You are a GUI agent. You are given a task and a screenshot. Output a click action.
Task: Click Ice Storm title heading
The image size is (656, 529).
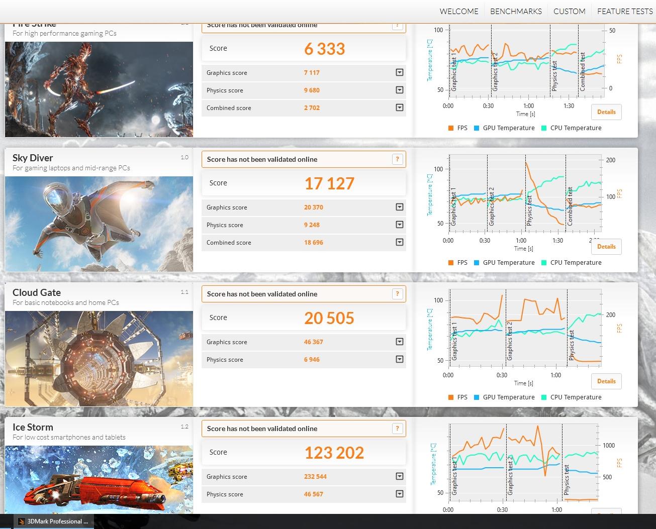pyautogui.click(x=33, y=427)
